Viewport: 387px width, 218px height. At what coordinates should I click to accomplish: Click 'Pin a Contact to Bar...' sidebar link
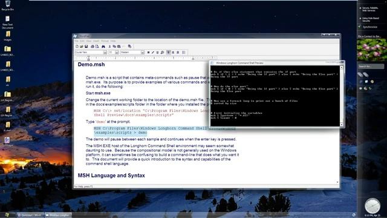[369, 36]
